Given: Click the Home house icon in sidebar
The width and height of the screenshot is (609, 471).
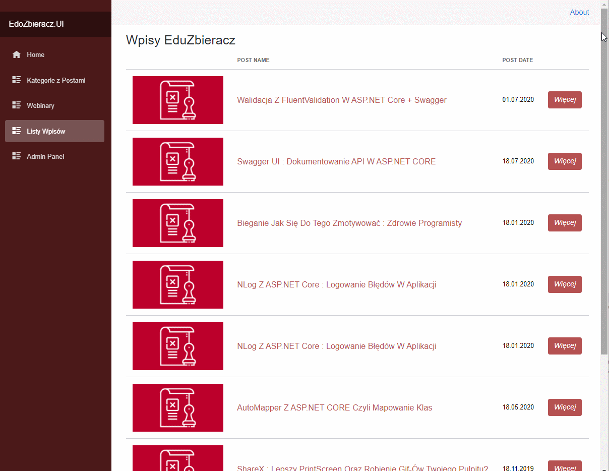Looking at the screenshot, I should pyautogui.click(x=17, y=54).
